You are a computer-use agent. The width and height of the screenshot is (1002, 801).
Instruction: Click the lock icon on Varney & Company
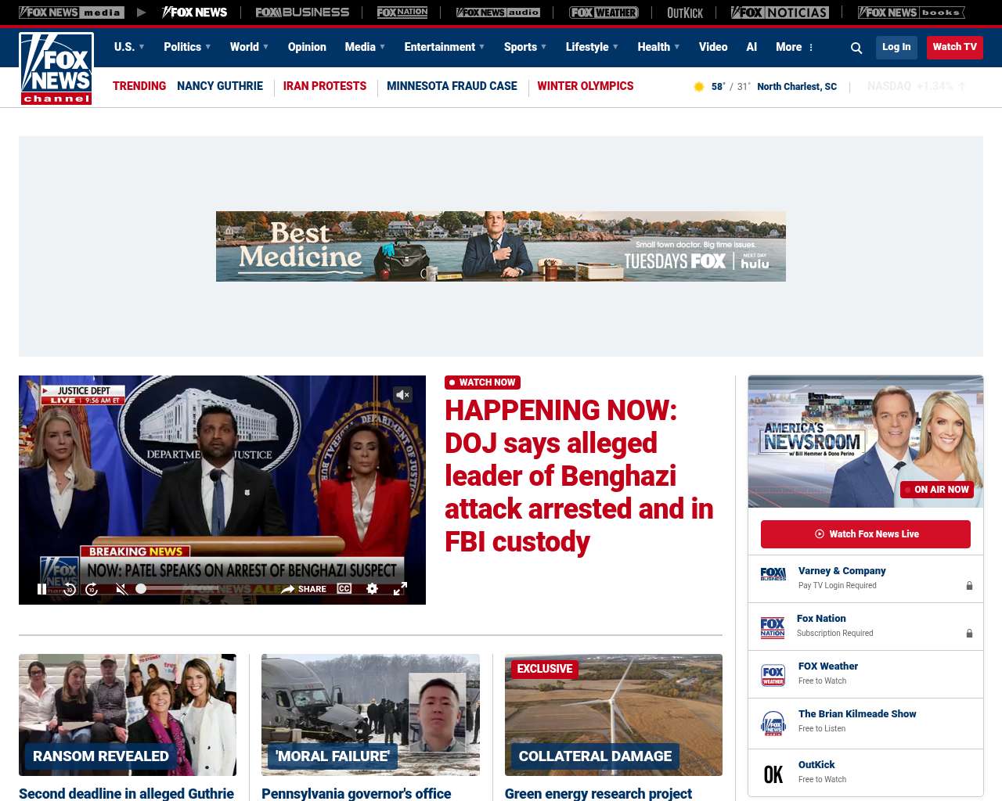969,586
